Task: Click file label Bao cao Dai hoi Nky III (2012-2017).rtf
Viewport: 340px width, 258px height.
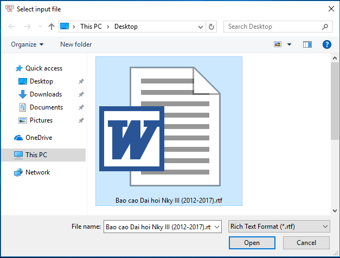Action: click(x=169, y=201)
